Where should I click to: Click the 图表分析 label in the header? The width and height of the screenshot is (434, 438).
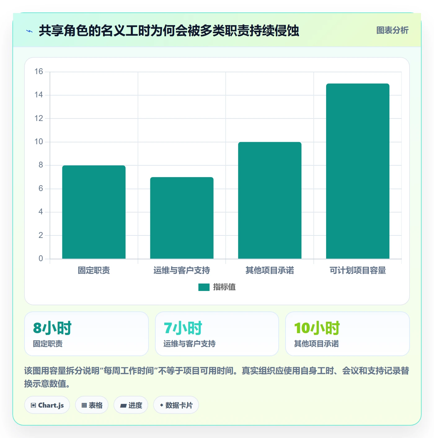[x=392, y=30]
